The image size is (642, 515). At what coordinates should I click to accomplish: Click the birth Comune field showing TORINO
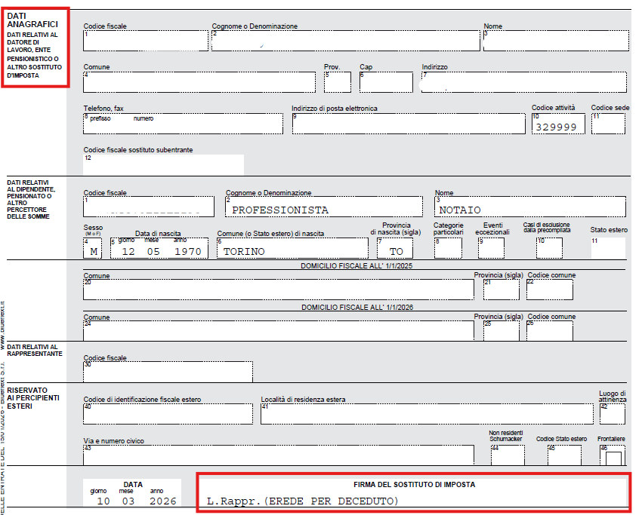[x=292, y=248]
